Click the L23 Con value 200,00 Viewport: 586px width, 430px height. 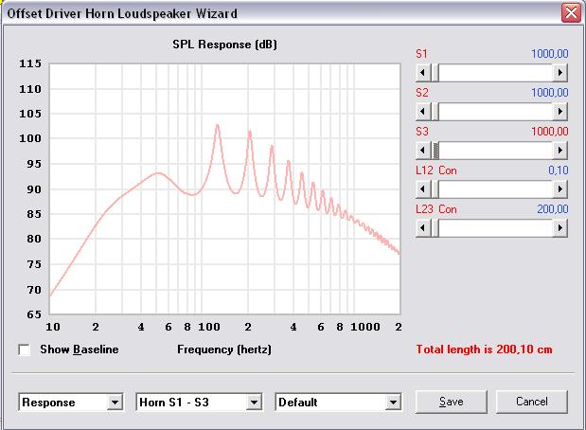[553, 209]
